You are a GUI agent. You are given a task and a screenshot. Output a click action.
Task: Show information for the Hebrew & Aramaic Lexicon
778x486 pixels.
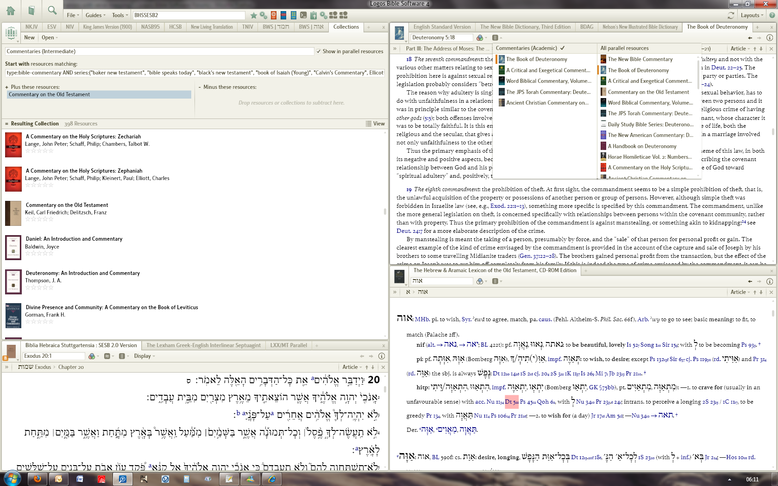[x=770, y=281]
